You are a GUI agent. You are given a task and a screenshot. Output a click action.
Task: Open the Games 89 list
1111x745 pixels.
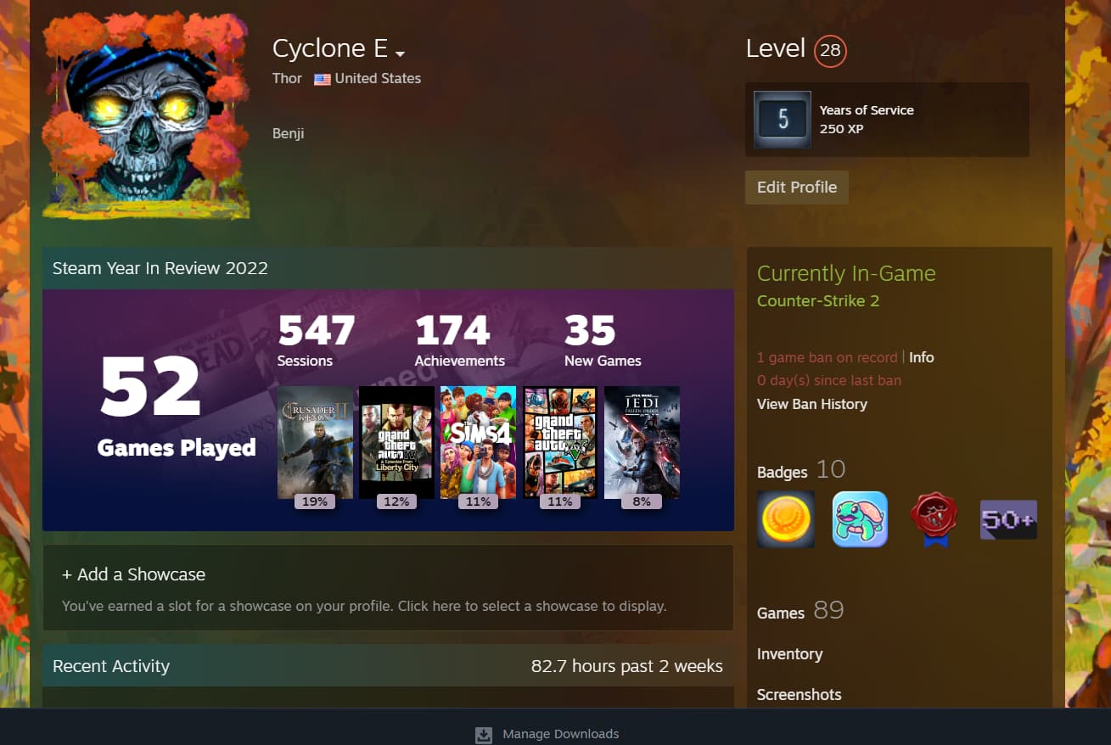pos(800,612)
